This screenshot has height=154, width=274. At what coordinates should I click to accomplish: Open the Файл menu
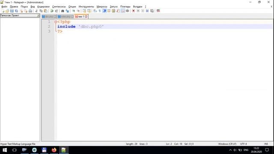[x=4, y=7]
